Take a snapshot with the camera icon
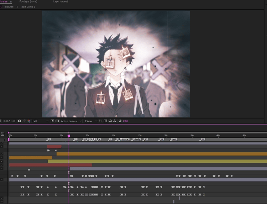267x204 pixels. point(19,121)
